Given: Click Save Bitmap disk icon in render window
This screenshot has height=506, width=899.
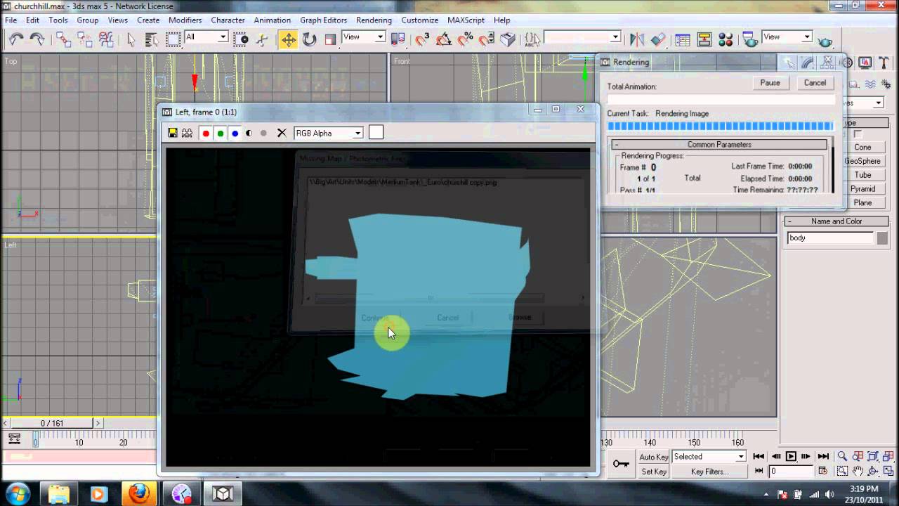Looking at the screenshot, I should coord(173,133).
